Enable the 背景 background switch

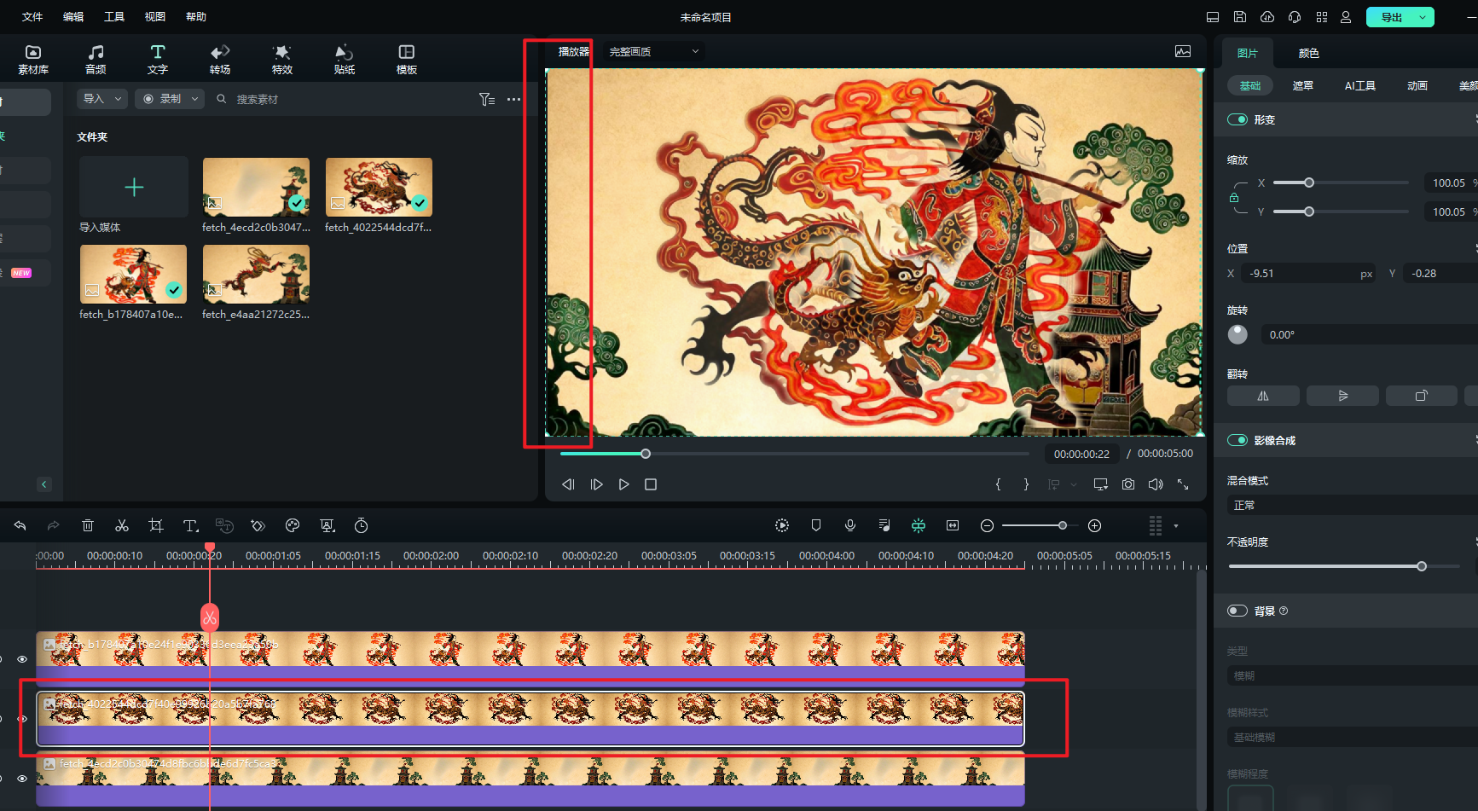click(1237, 611)
